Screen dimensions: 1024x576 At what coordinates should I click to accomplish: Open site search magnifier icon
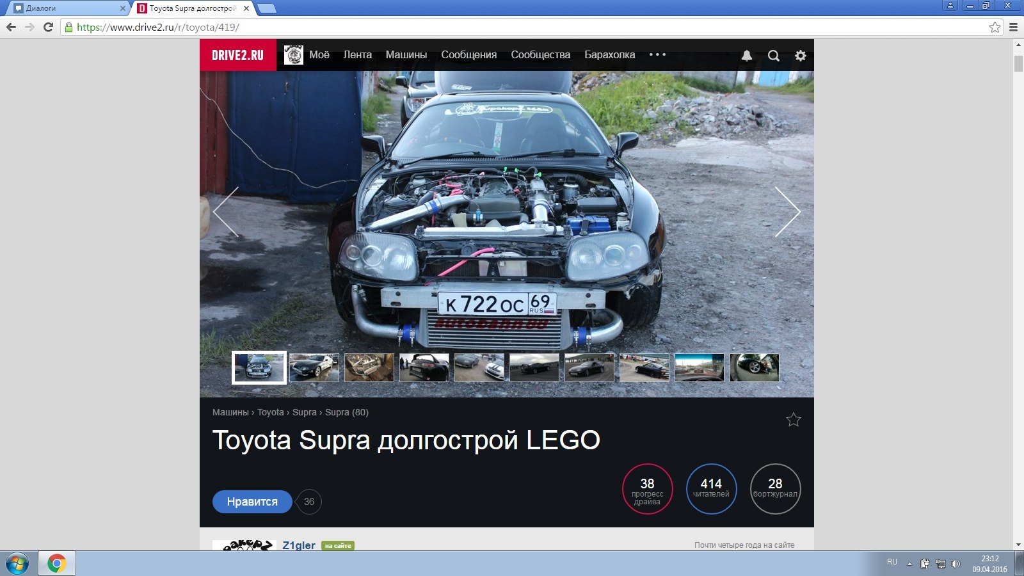(774, 56)
